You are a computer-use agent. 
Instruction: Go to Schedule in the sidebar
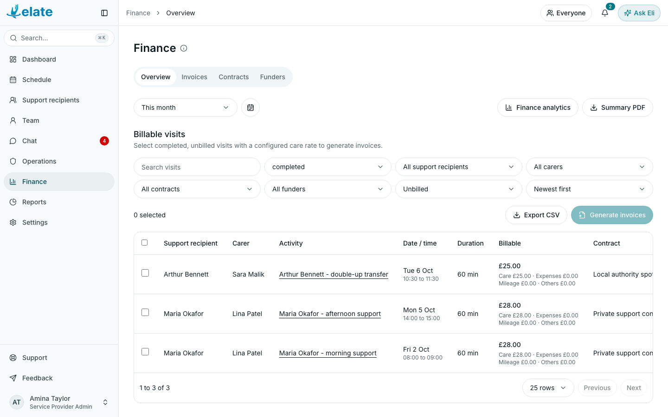(59, 80)
